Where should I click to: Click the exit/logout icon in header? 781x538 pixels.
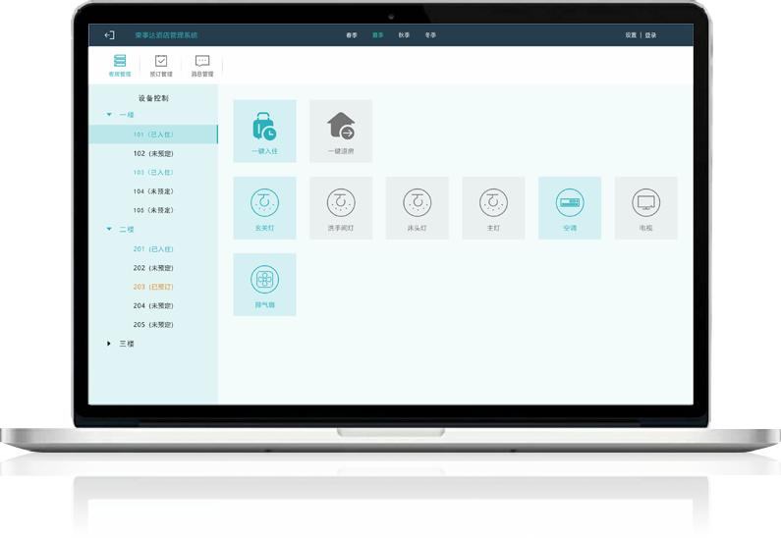pyautogui.click(x=109, y=35)
